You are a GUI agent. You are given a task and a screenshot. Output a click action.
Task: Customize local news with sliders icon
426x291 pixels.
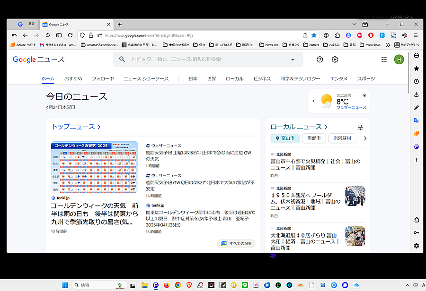click(x=360, y=128)
